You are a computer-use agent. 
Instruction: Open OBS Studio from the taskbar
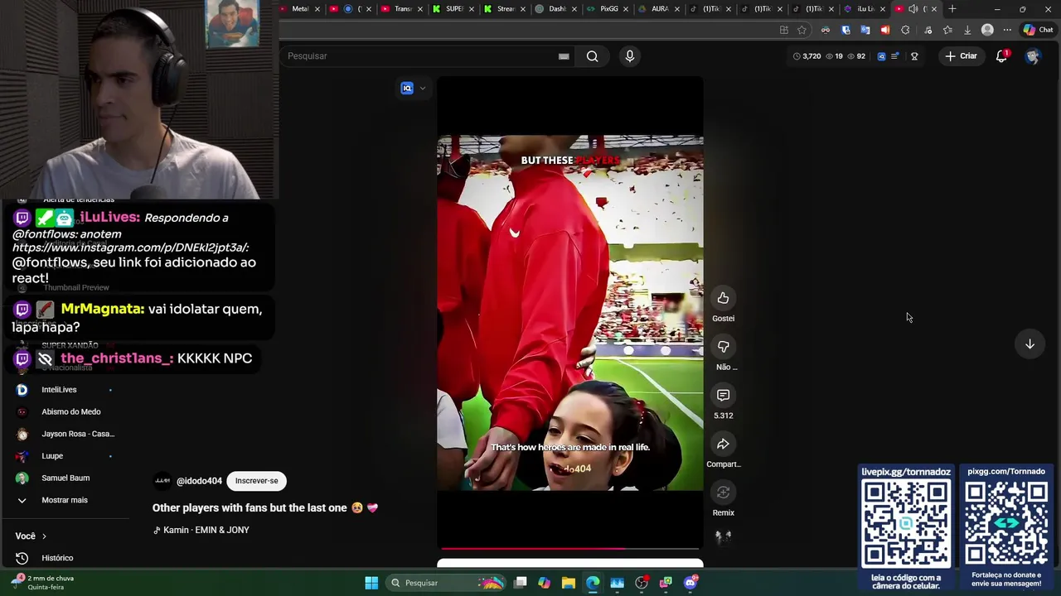[x=642, y=583]
